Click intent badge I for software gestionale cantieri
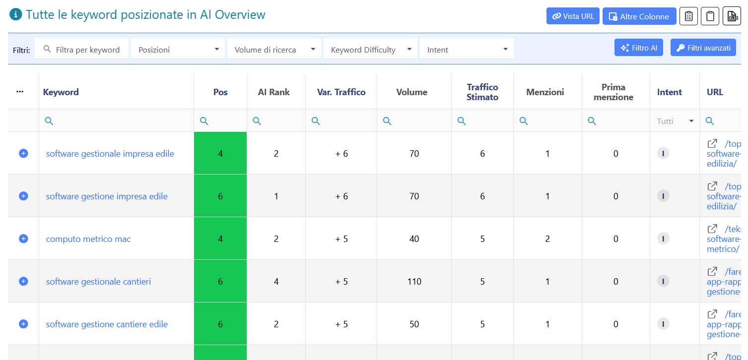 click(663, 281)
